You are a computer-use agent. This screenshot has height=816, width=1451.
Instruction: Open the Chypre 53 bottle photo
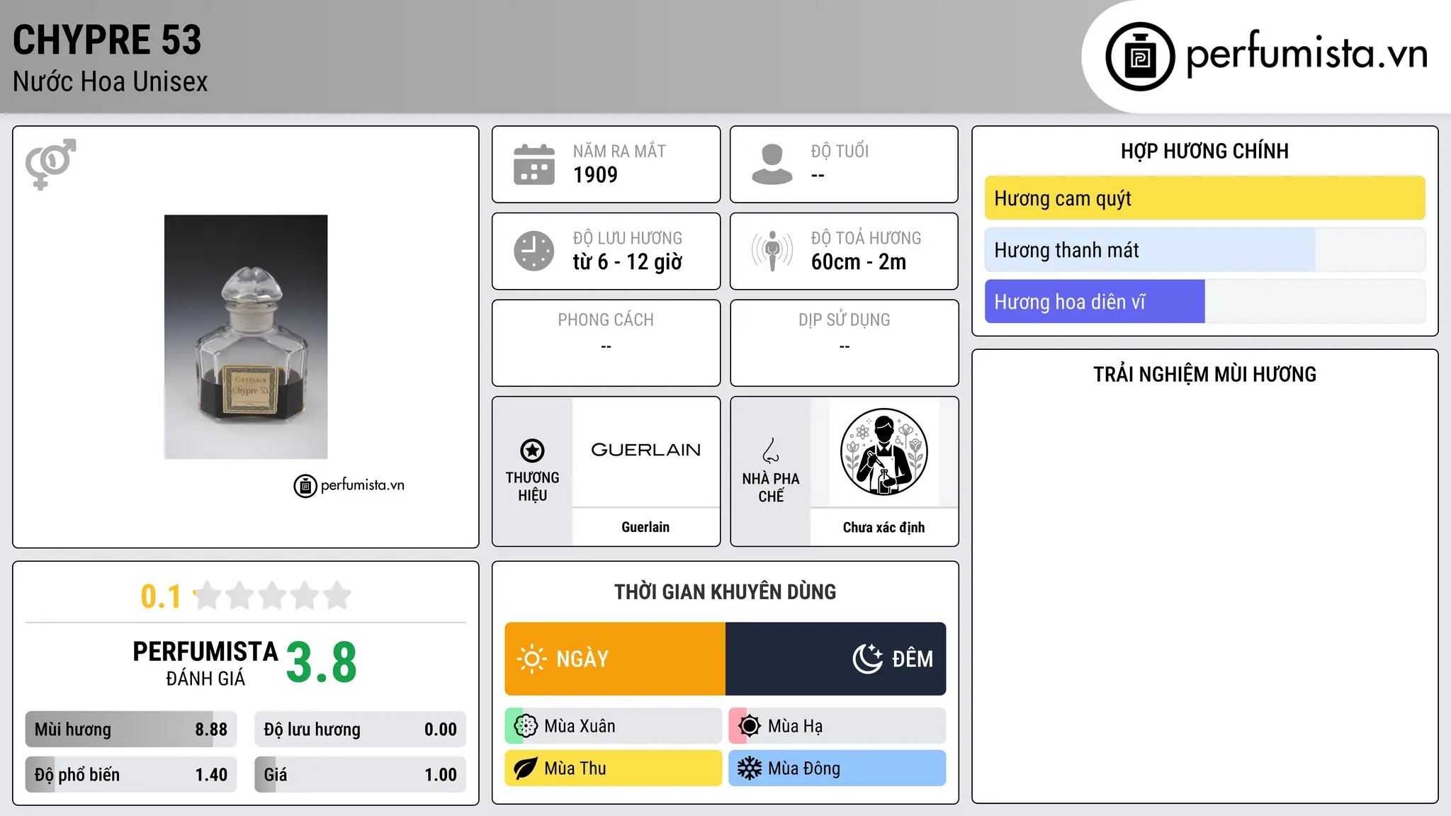click(246, 337)
